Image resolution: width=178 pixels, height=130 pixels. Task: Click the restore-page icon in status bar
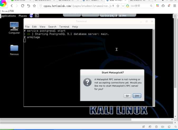click(x=150, y=127)
